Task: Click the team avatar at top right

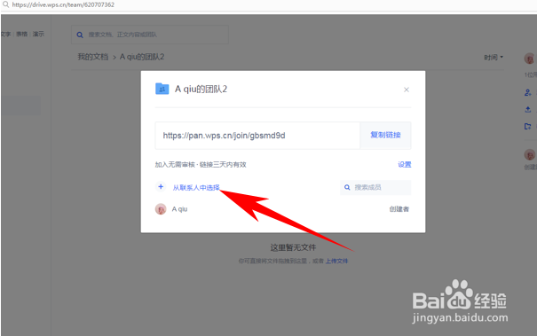Action: tap(530, 59)
